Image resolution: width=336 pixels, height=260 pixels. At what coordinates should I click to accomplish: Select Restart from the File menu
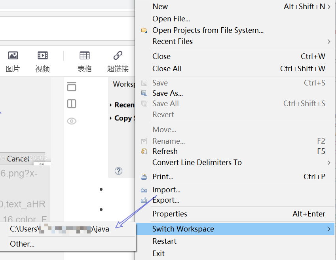point(164,241)
